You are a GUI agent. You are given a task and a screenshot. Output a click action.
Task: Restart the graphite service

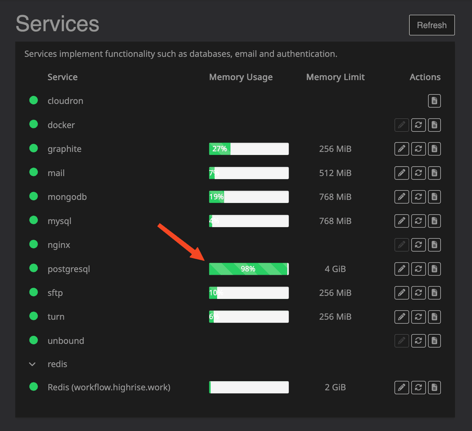pyautogui.click(x=418, y=149)
